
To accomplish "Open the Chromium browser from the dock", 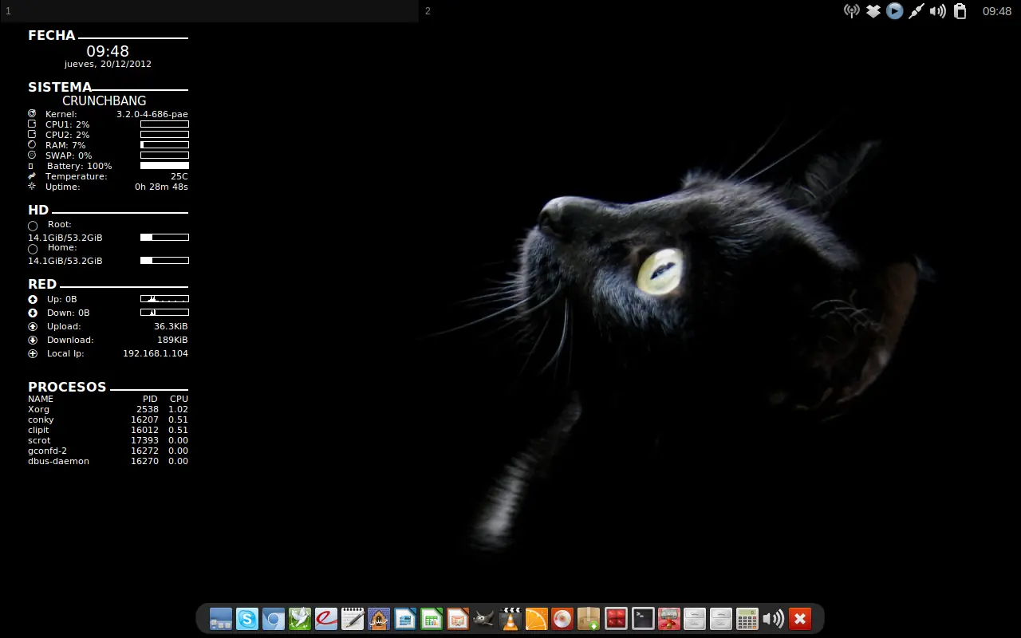I will point(274,619).
